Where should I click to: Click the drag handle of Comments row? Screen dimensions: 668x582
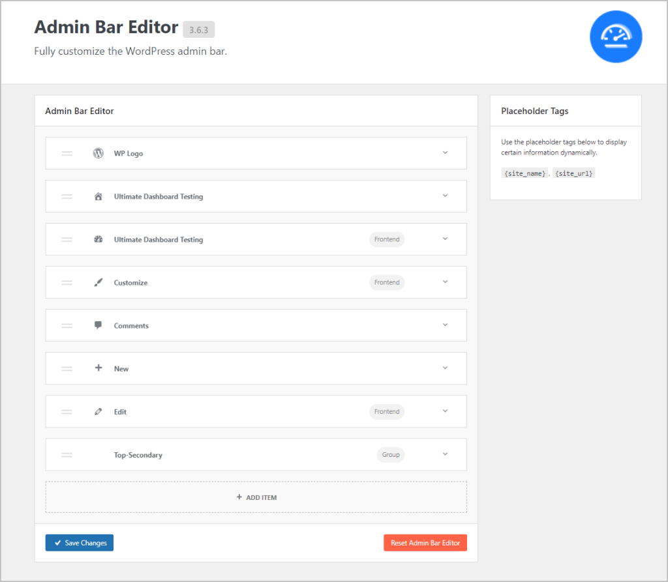67,326
